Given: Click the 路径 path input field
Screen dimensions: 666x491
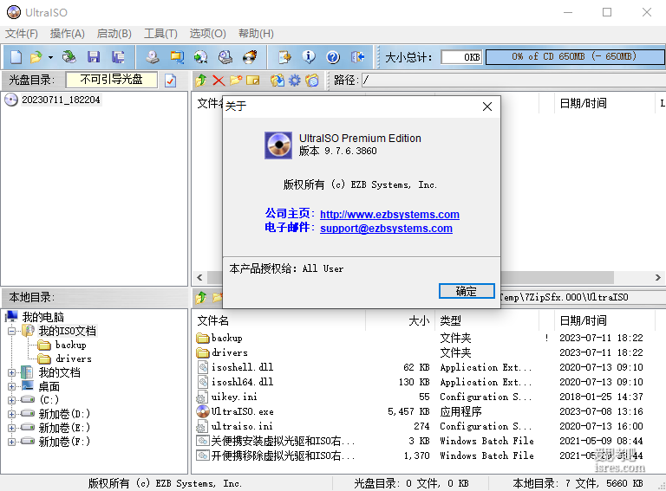Looking at the screenshot, I should (x=513, y=81).
